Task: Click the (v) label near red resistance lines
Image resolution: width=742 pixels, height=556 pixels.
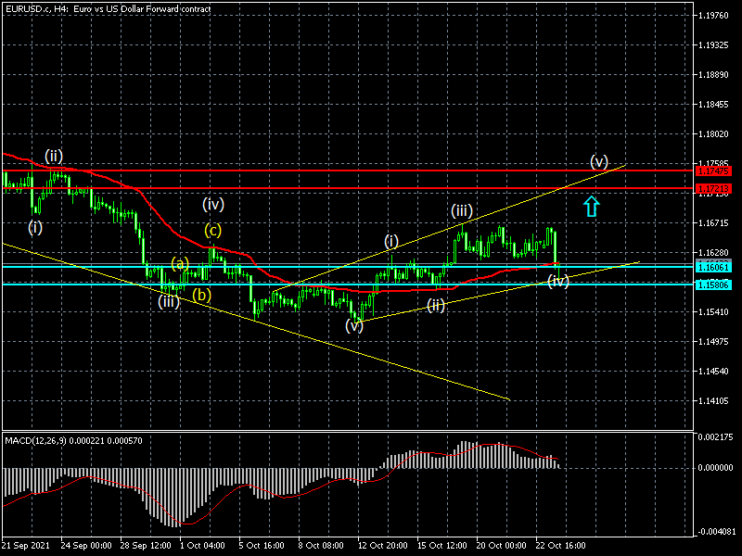Action: 599,161
